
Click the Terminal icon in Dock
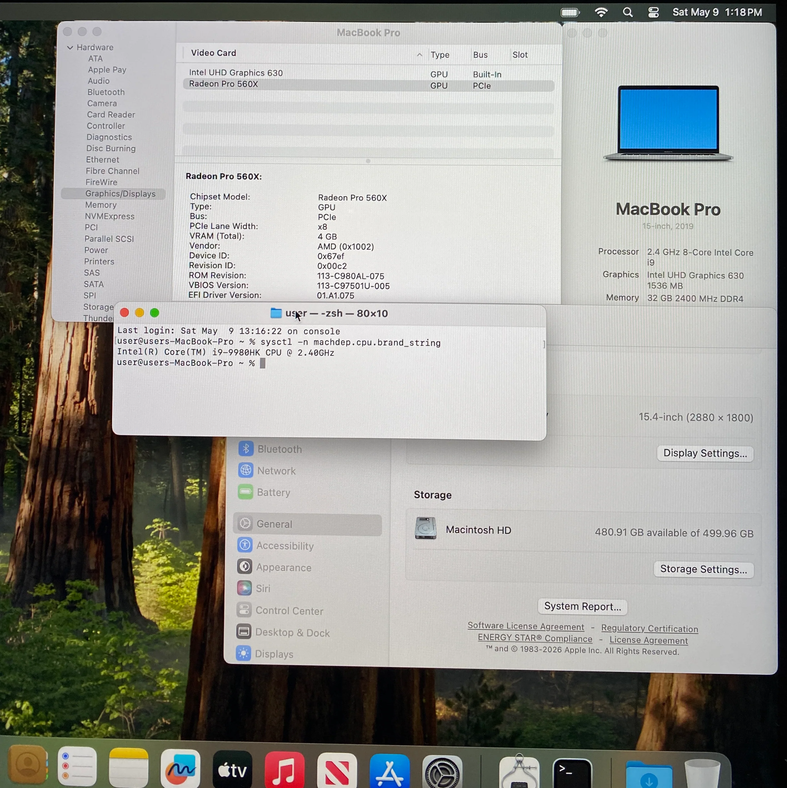pos(572,773)
